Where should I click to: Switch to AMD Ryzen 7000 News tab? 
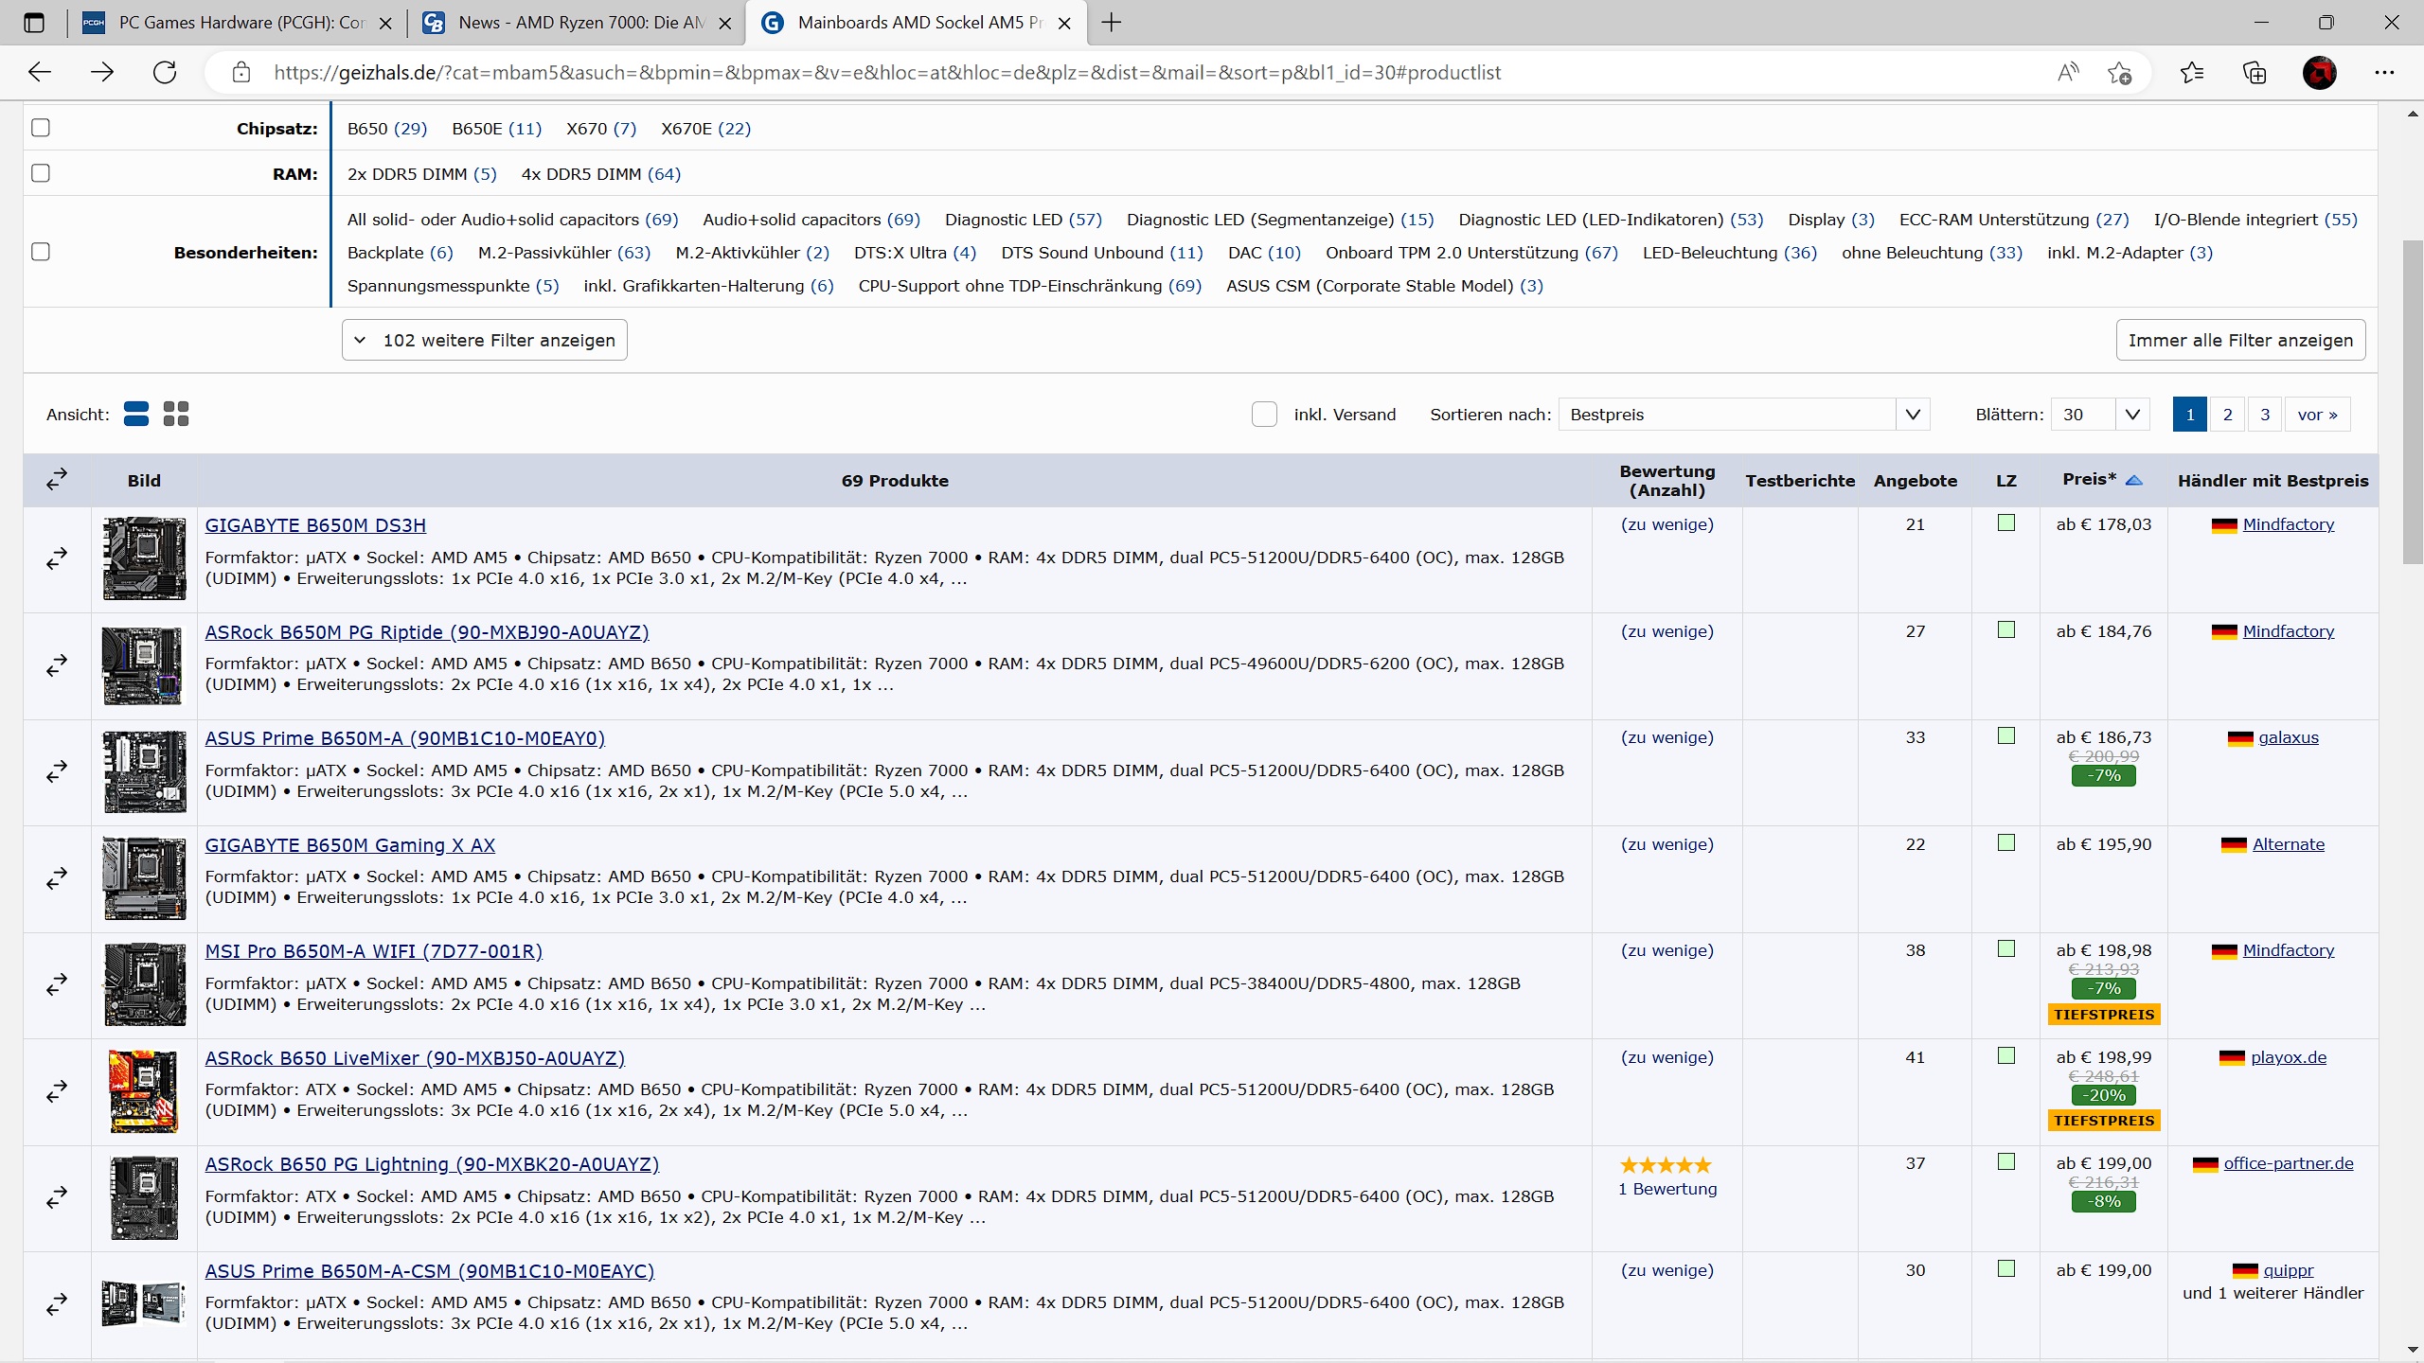click(x=578, y=23)
